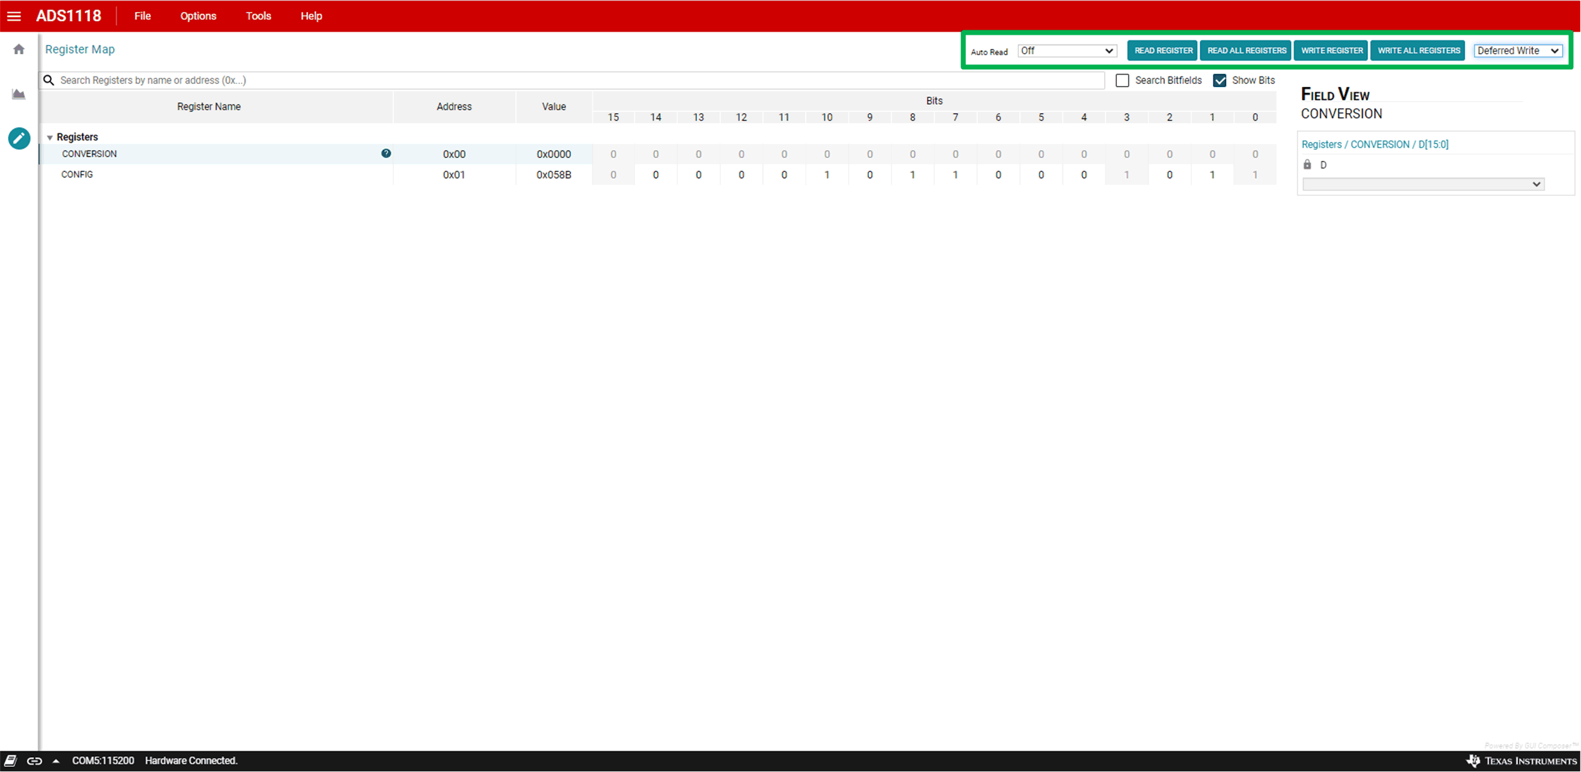Click the connection link icon in status bar
Image resolution: width=1581 pixels, height=772 pixels.
(34, 761)
